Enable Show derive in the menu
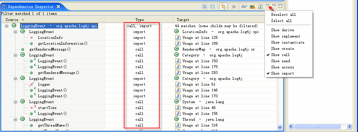This screenshot has height=132, width=358. click(282, 30)
